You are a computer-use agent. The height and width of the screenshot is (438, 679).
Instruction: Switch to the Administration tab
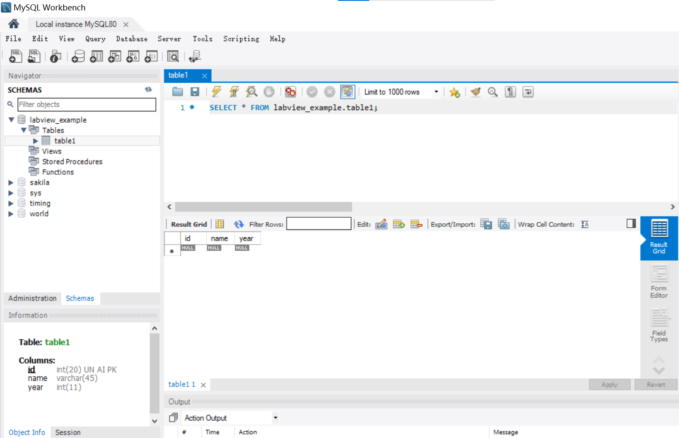pos(32,298)
